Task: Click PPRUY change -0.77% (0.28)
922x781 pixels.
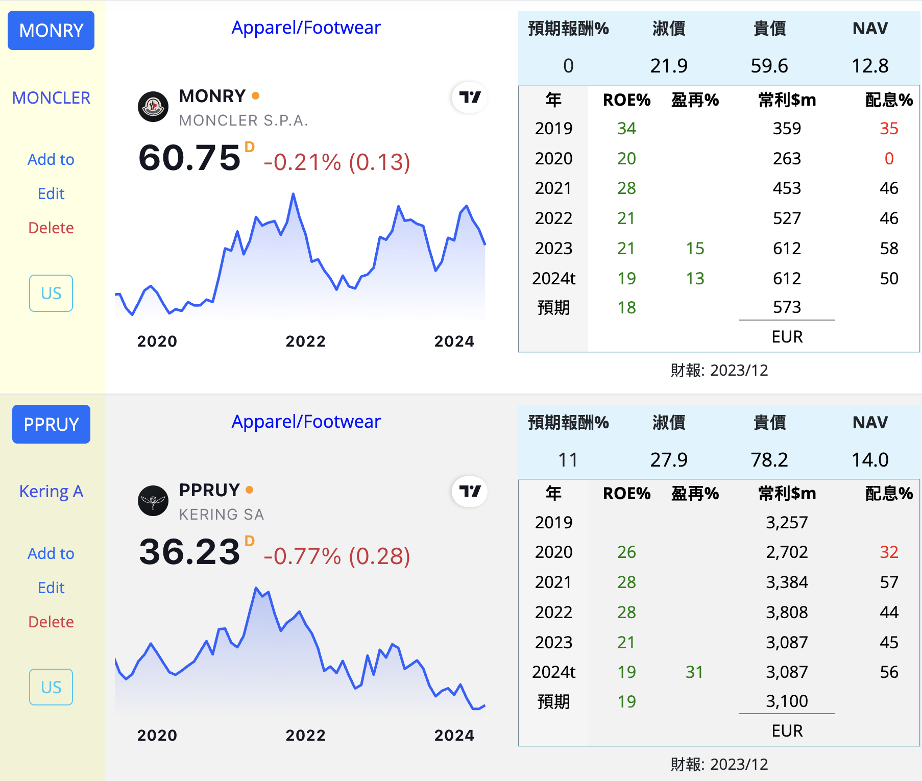Action: [337, 556]
